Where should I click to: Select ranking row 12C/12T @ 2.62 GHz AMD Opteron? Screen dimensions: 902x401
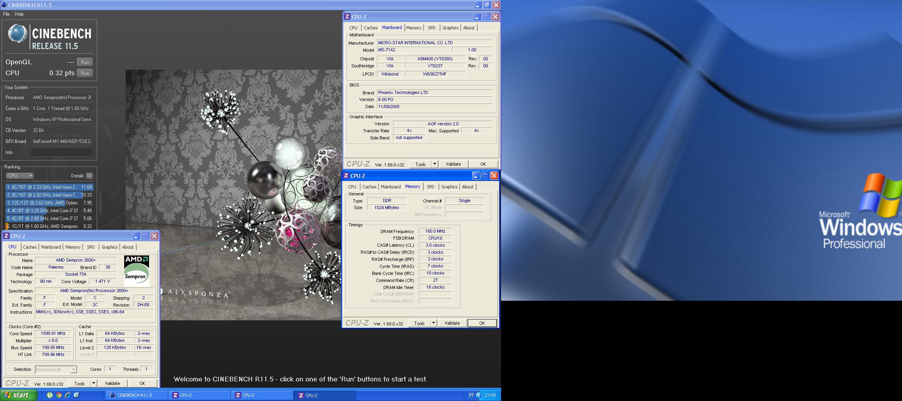pyautogui.click(x=49, y=203)
